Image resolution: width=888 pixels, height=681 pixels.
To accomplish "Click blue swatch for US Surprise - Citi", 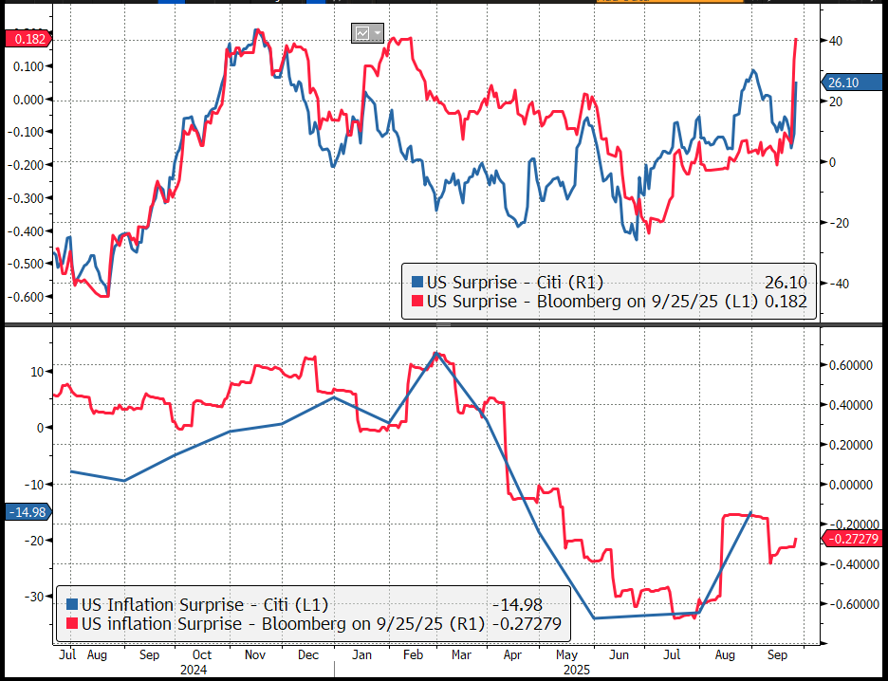I will [416, 282].
